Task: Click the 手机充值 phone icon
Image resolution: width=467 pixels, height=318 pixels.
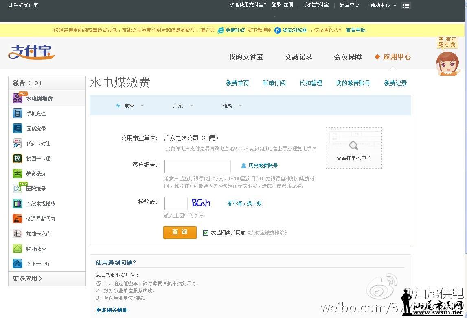Action: (x=17, y=113)
